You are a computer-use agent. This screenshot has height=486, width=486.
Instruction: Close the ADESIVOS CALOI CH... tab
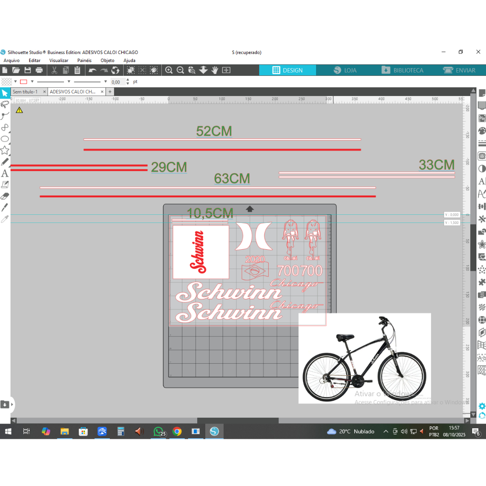click(x=102, y=92)
